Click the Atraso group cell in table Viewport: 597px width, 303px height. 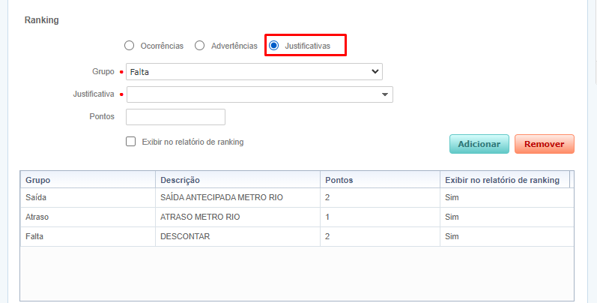pyautogui.click(x=38, y=217)
